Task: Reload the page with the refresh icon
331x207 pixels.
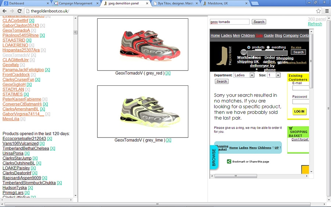Action: coord(19,11)
